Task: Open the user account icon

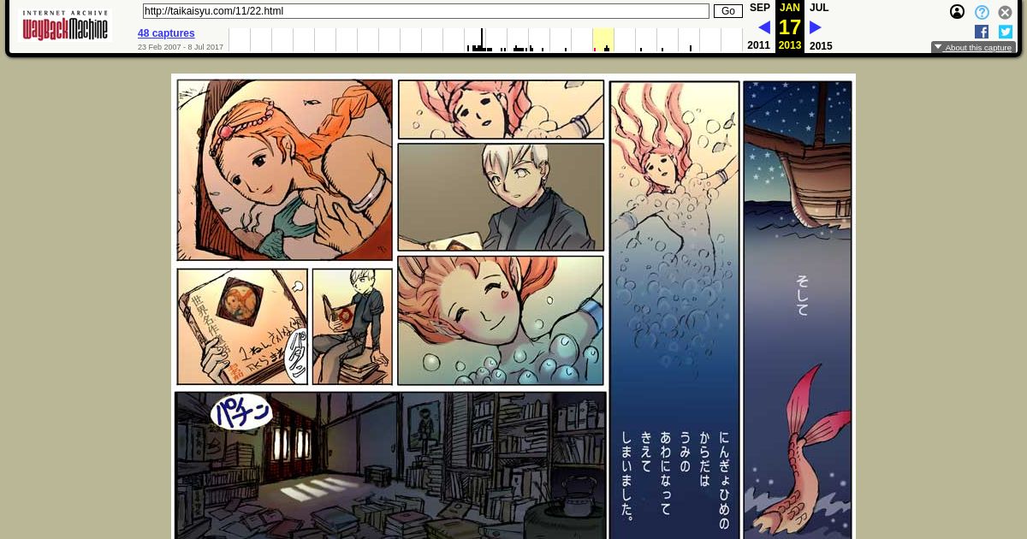Action: pyautogui.click(x=957, y=12)
